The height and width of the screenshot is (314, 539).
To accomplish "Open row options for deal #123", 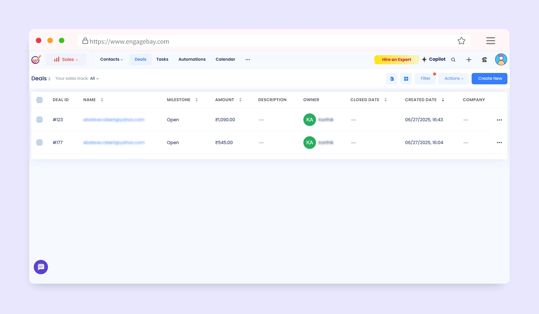I will pos(499,120).
